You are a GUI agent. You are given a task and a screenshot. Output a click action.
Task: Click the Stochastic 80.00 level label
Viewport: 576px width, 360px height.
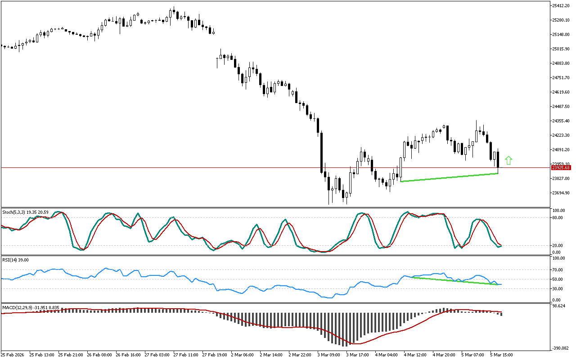pos(558,218)
